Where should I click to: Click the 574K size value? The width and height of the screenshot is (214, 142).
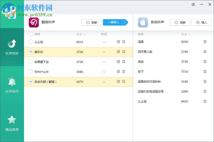pyautogui.click(x=185, y=52)
